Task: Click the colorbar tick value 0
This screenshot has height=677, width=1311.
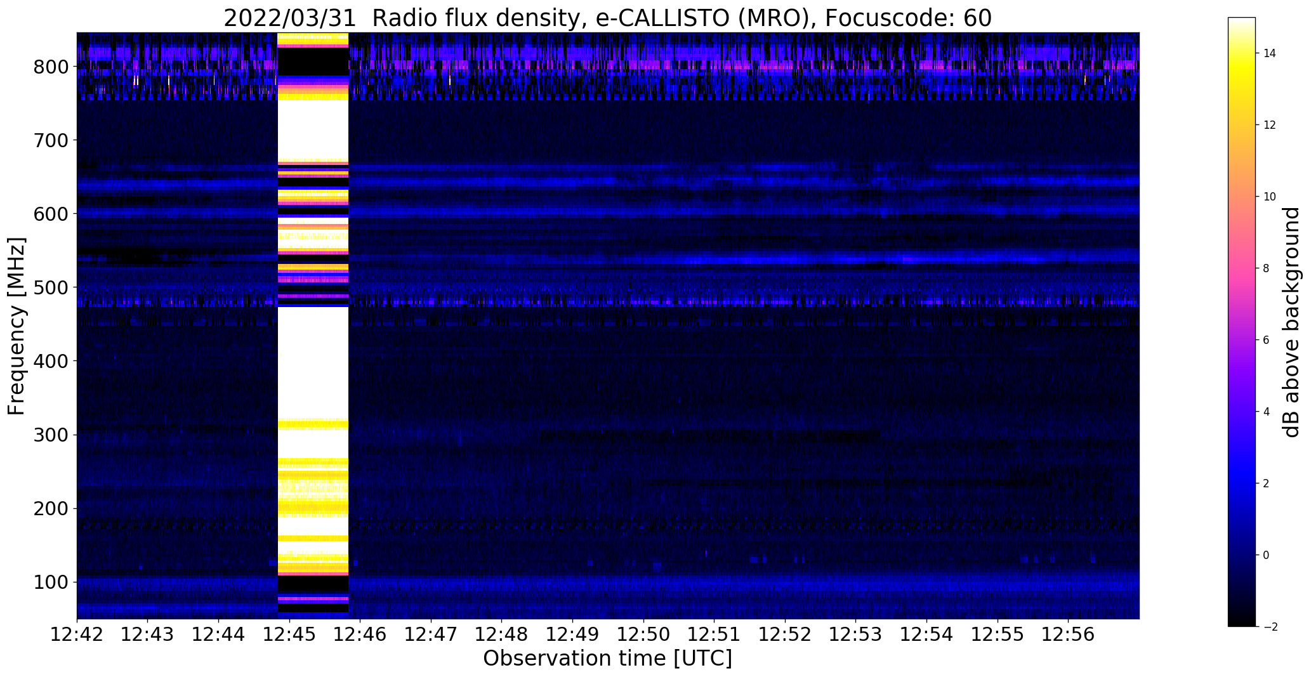Action: pyautogui.click(x=1267, y=555)
